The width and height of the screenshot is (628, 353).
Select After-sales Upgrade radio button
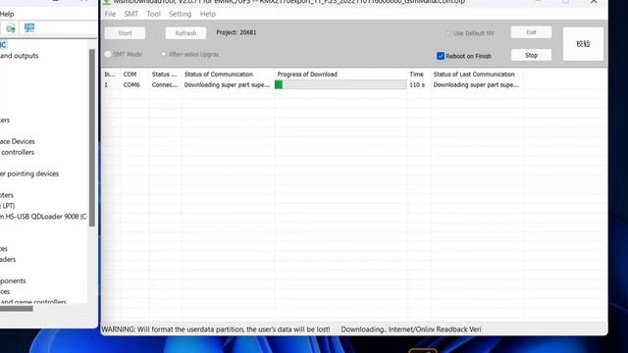(164, 54)
